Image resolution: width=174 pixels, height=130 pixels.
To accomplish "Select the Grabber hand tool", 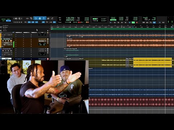I will 44,18.
